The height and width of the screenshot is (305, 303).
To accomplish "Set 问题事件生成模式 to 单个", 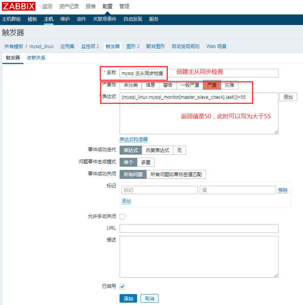I will point(129,162).
